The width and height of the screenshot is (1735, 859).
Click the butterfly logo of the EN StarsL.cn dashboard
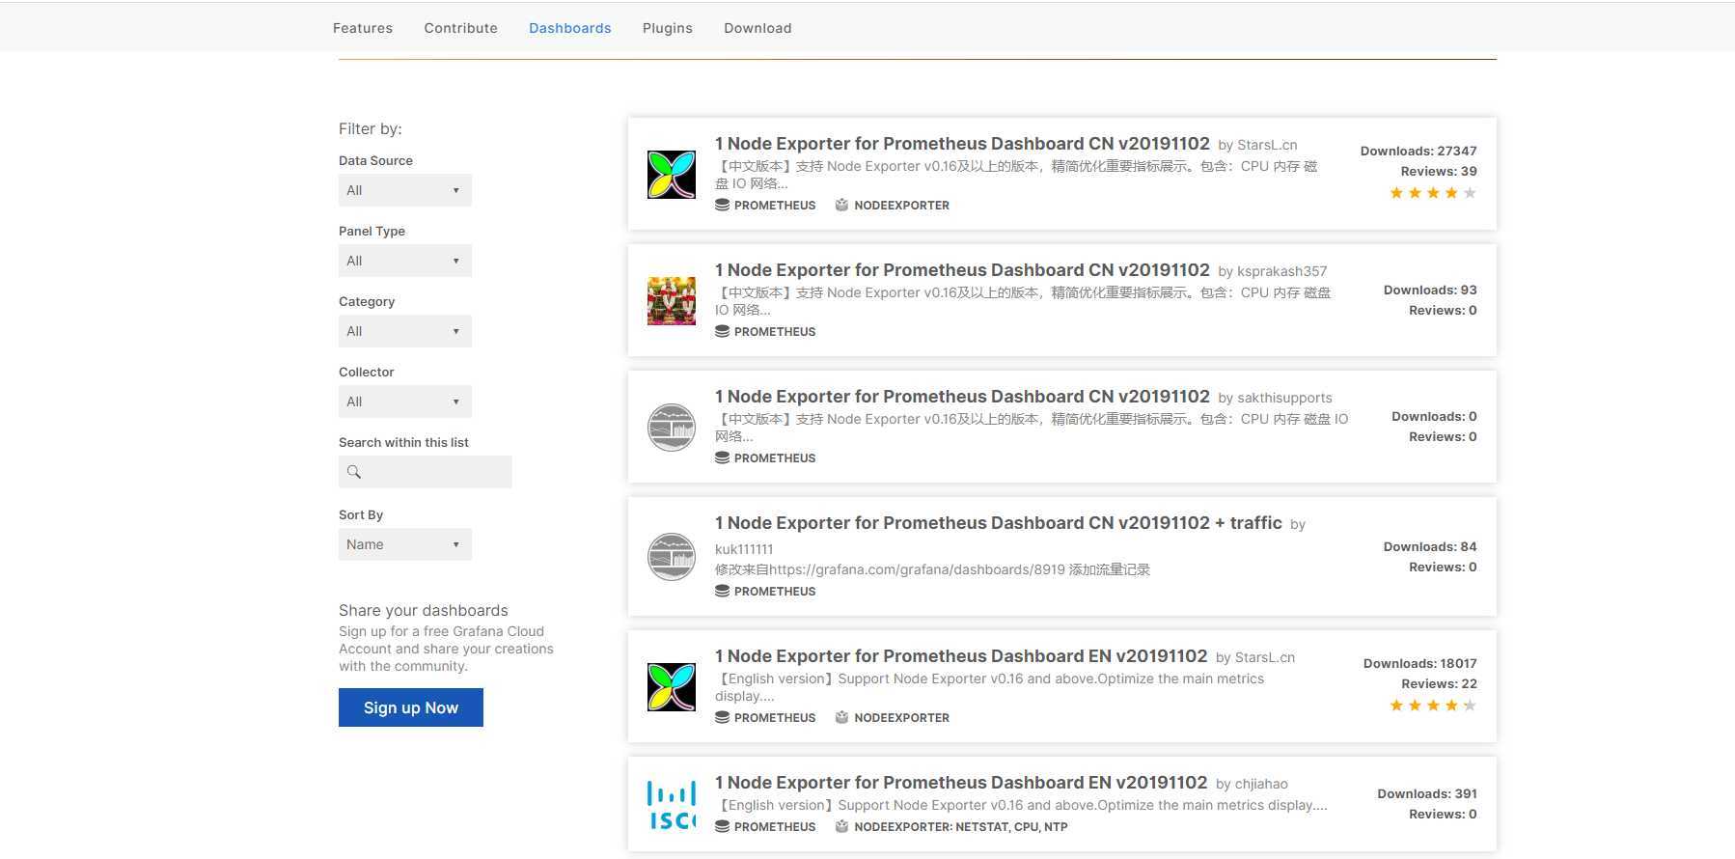671,686
